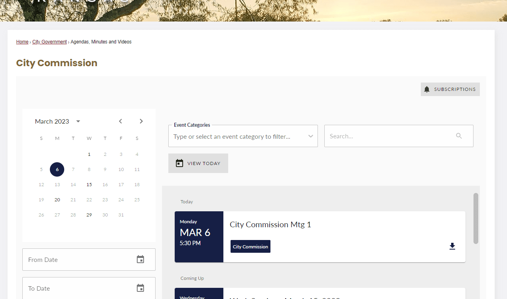Select the City Commission category tag

coord(250,246)
